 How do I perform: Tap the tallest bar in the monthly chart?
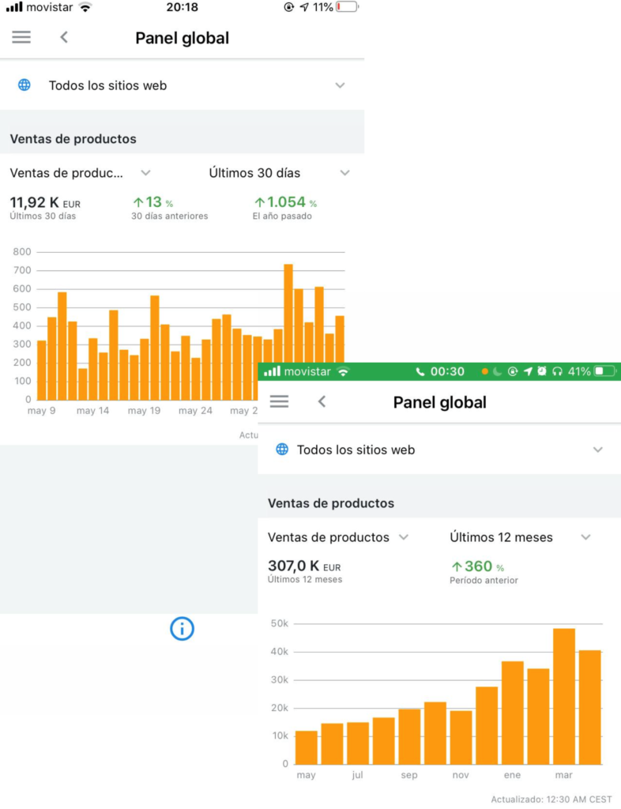click(563, 695)
